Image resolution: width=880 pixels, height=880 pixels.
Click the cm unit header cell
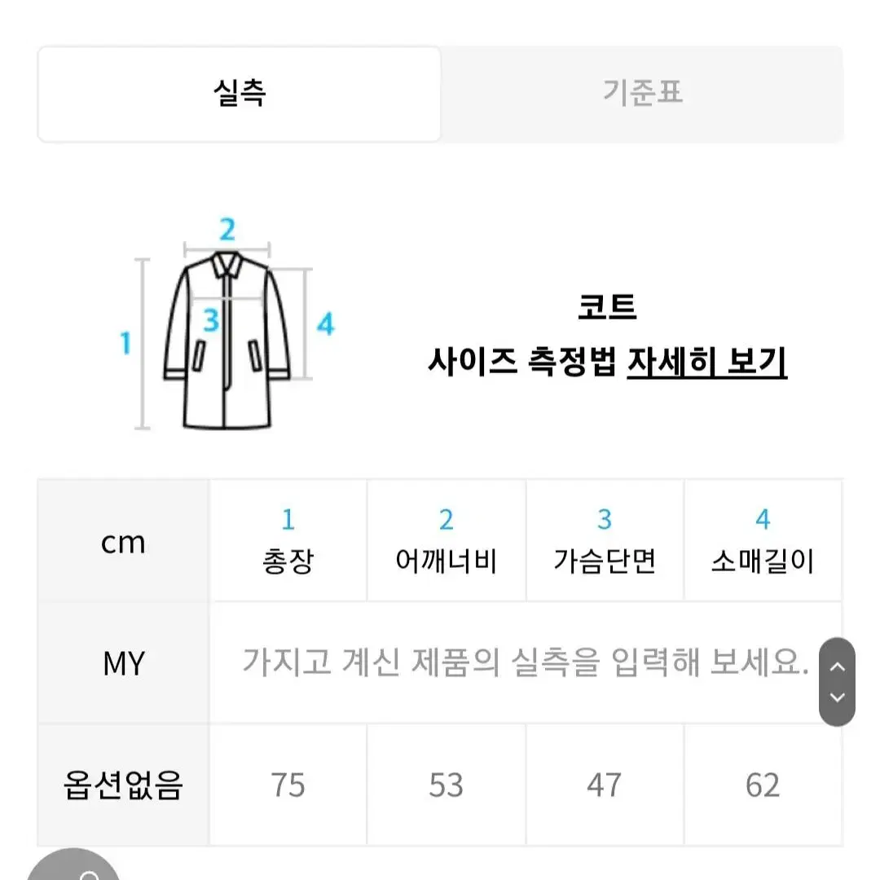click(x=124, y=541)
